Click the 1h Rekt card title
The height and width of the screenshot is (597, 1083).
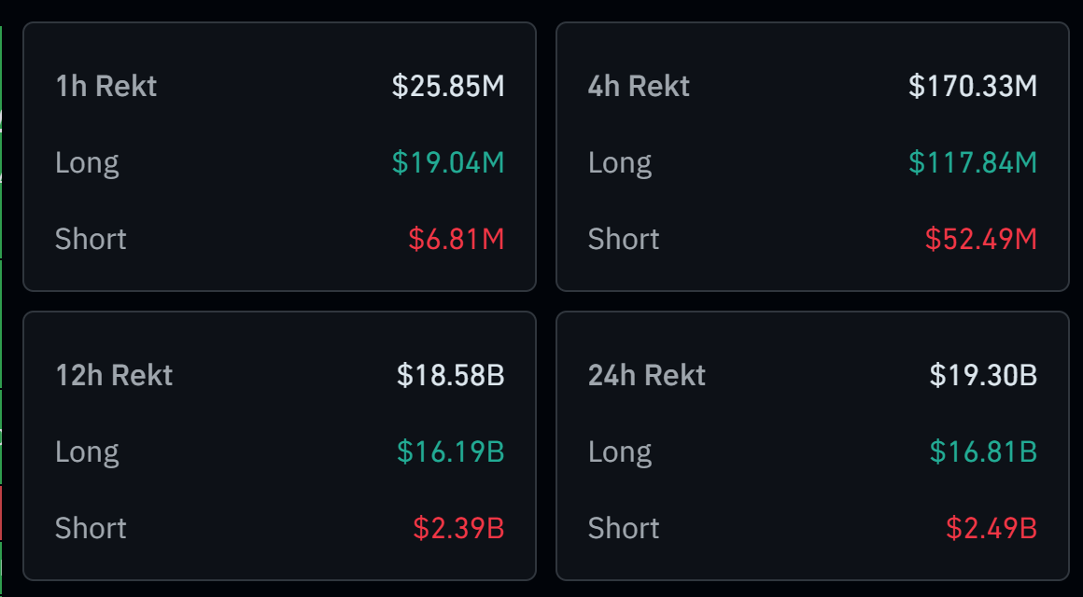(105, 87)
